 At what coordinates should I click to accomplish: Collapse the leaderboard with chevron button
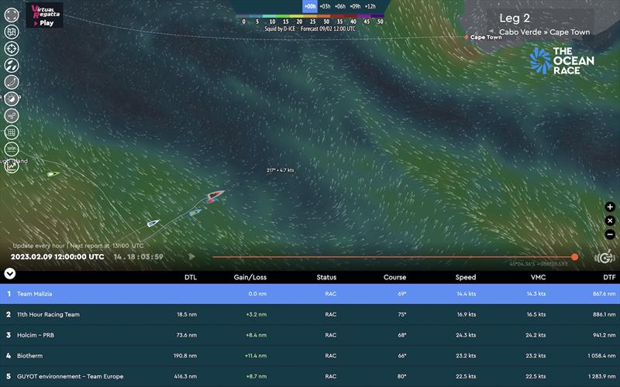click(x=9, y=273)
